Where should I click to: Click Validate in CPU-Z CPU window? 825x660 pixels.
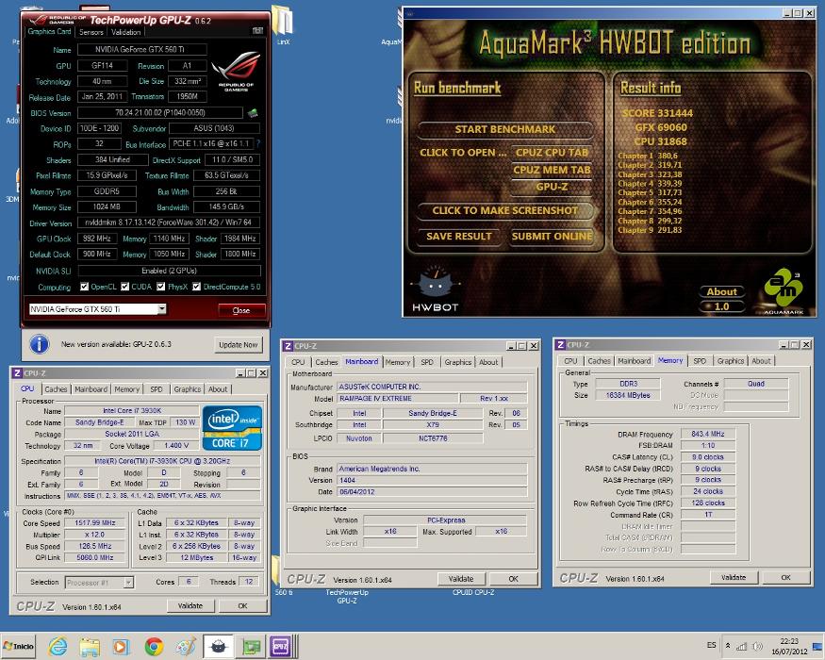(x=190, y=606)
